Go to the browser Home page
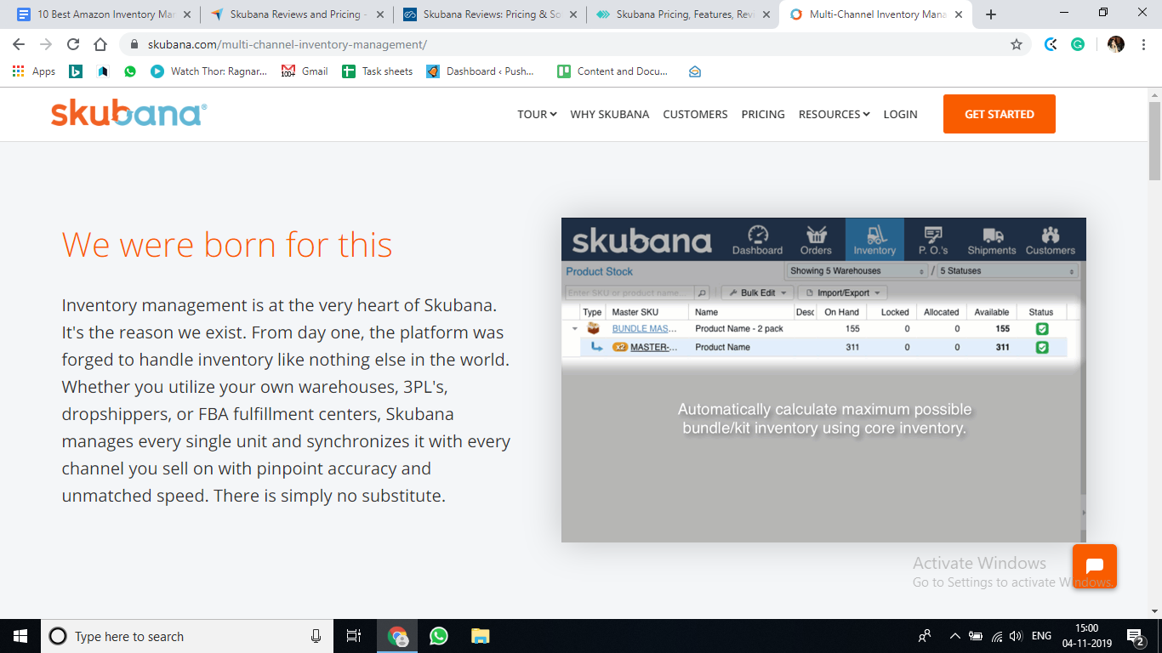1162x653 pixels. point(100,44)
